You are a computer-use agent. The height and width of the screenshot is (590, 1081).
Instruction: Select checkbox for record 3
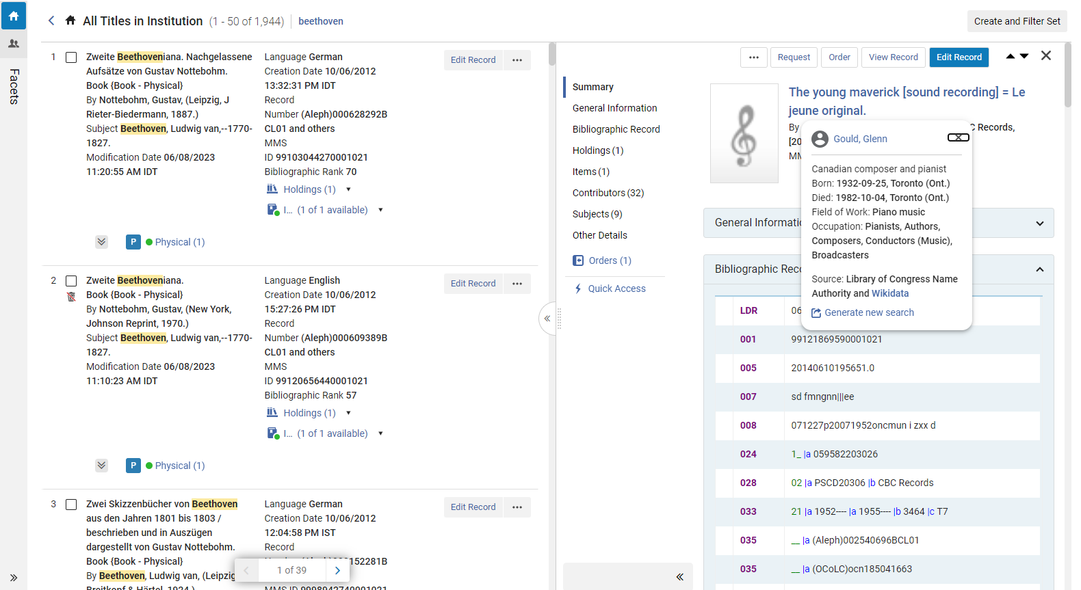[x=71, y=505]
